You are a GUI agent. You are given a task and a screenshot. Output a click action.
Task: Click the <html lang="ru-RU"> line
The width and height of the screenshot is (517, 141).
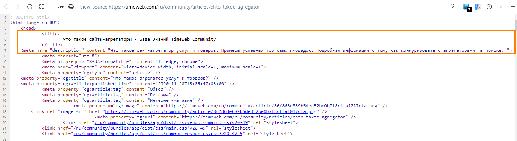click(x=35, y=23)
